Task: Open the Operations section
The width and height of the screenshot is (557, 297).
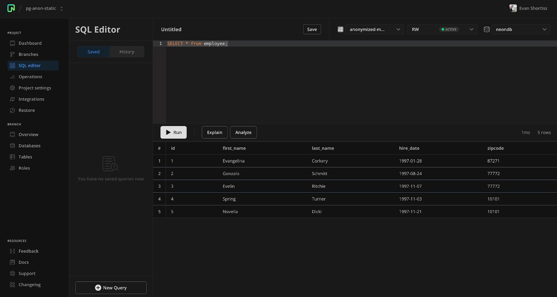Action: tap(30, 77)
